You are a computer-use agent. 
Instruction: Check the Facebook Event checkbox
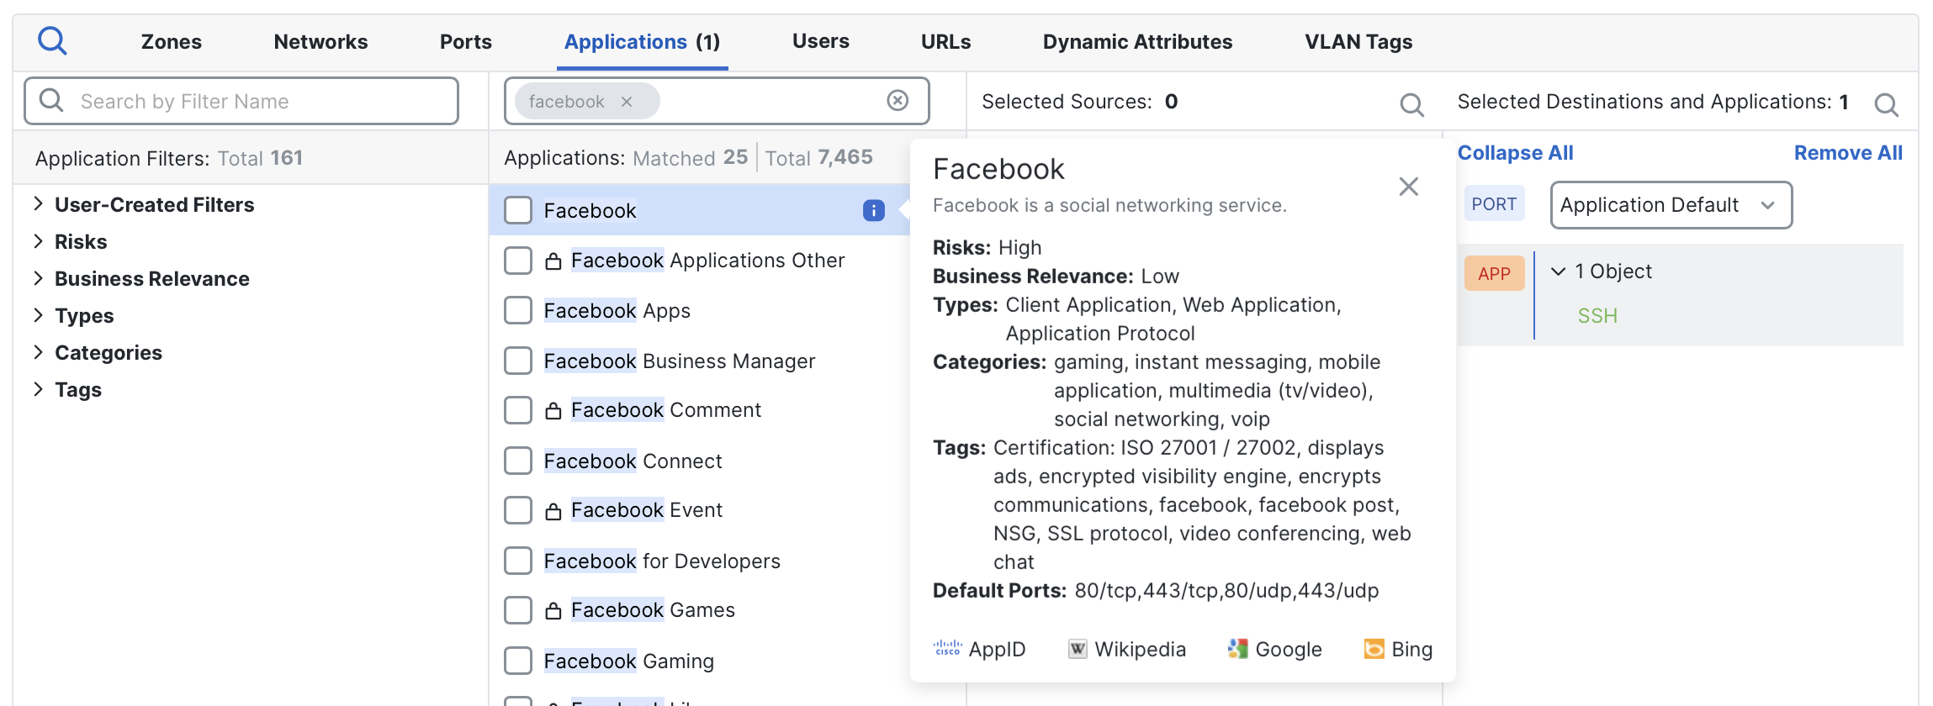click(518, 510)
